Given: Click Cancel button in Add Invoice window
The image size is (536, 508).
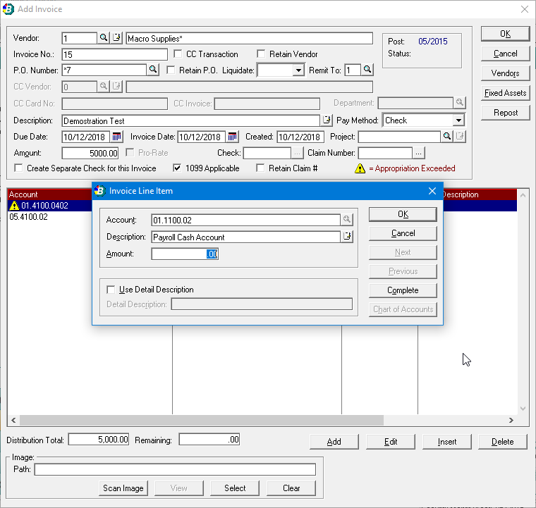Looking at the screenshot, I should 505,54.
